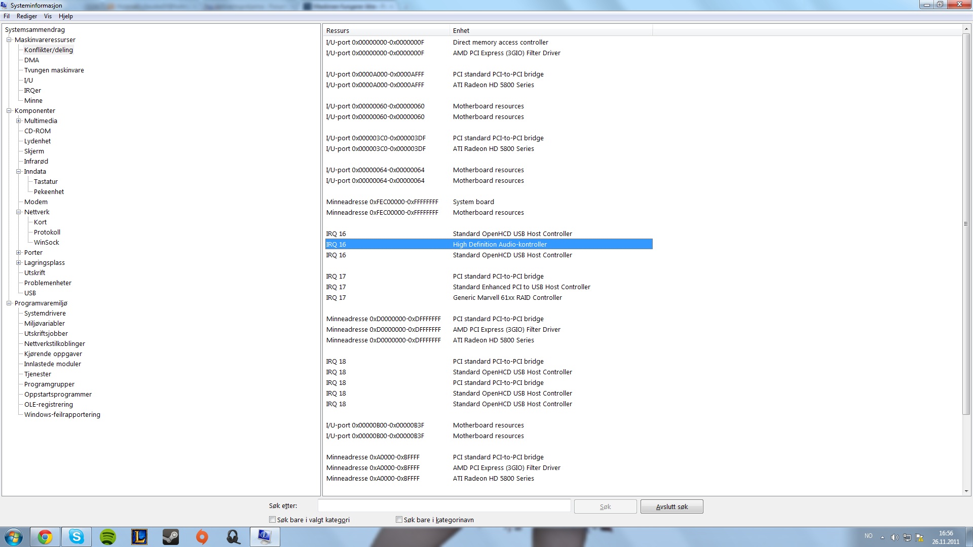973x547 pixels.
Task: Open the headset application in the taskbar
Action: (x=234, y=537)
